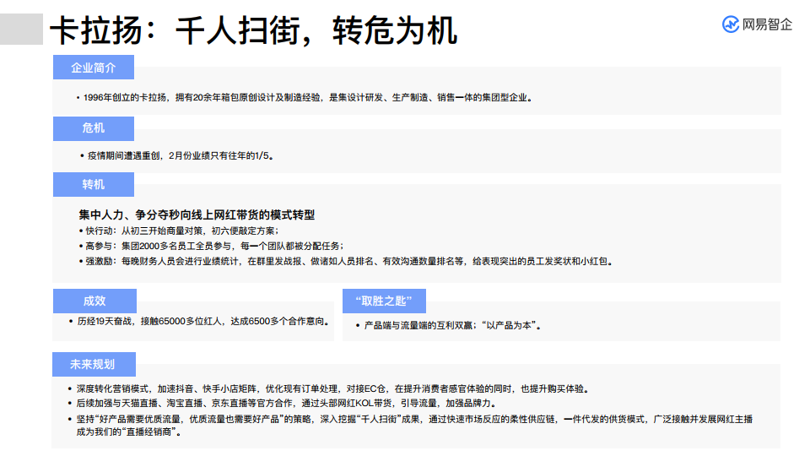Select the 转机 section label

pyautogui.click(x=93, y=185)
